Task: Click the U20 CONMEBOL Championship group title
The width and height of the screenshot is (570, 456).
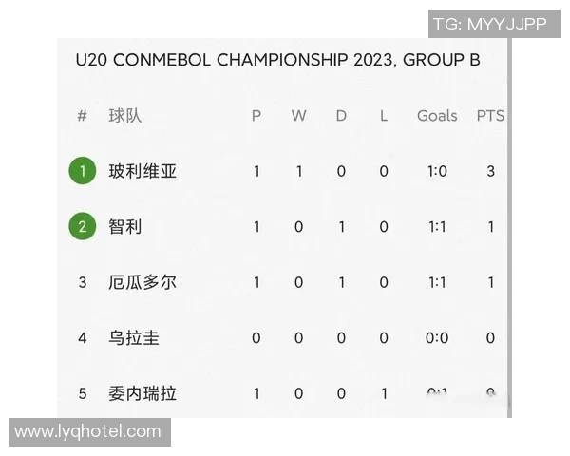Action: pos(277,60)
